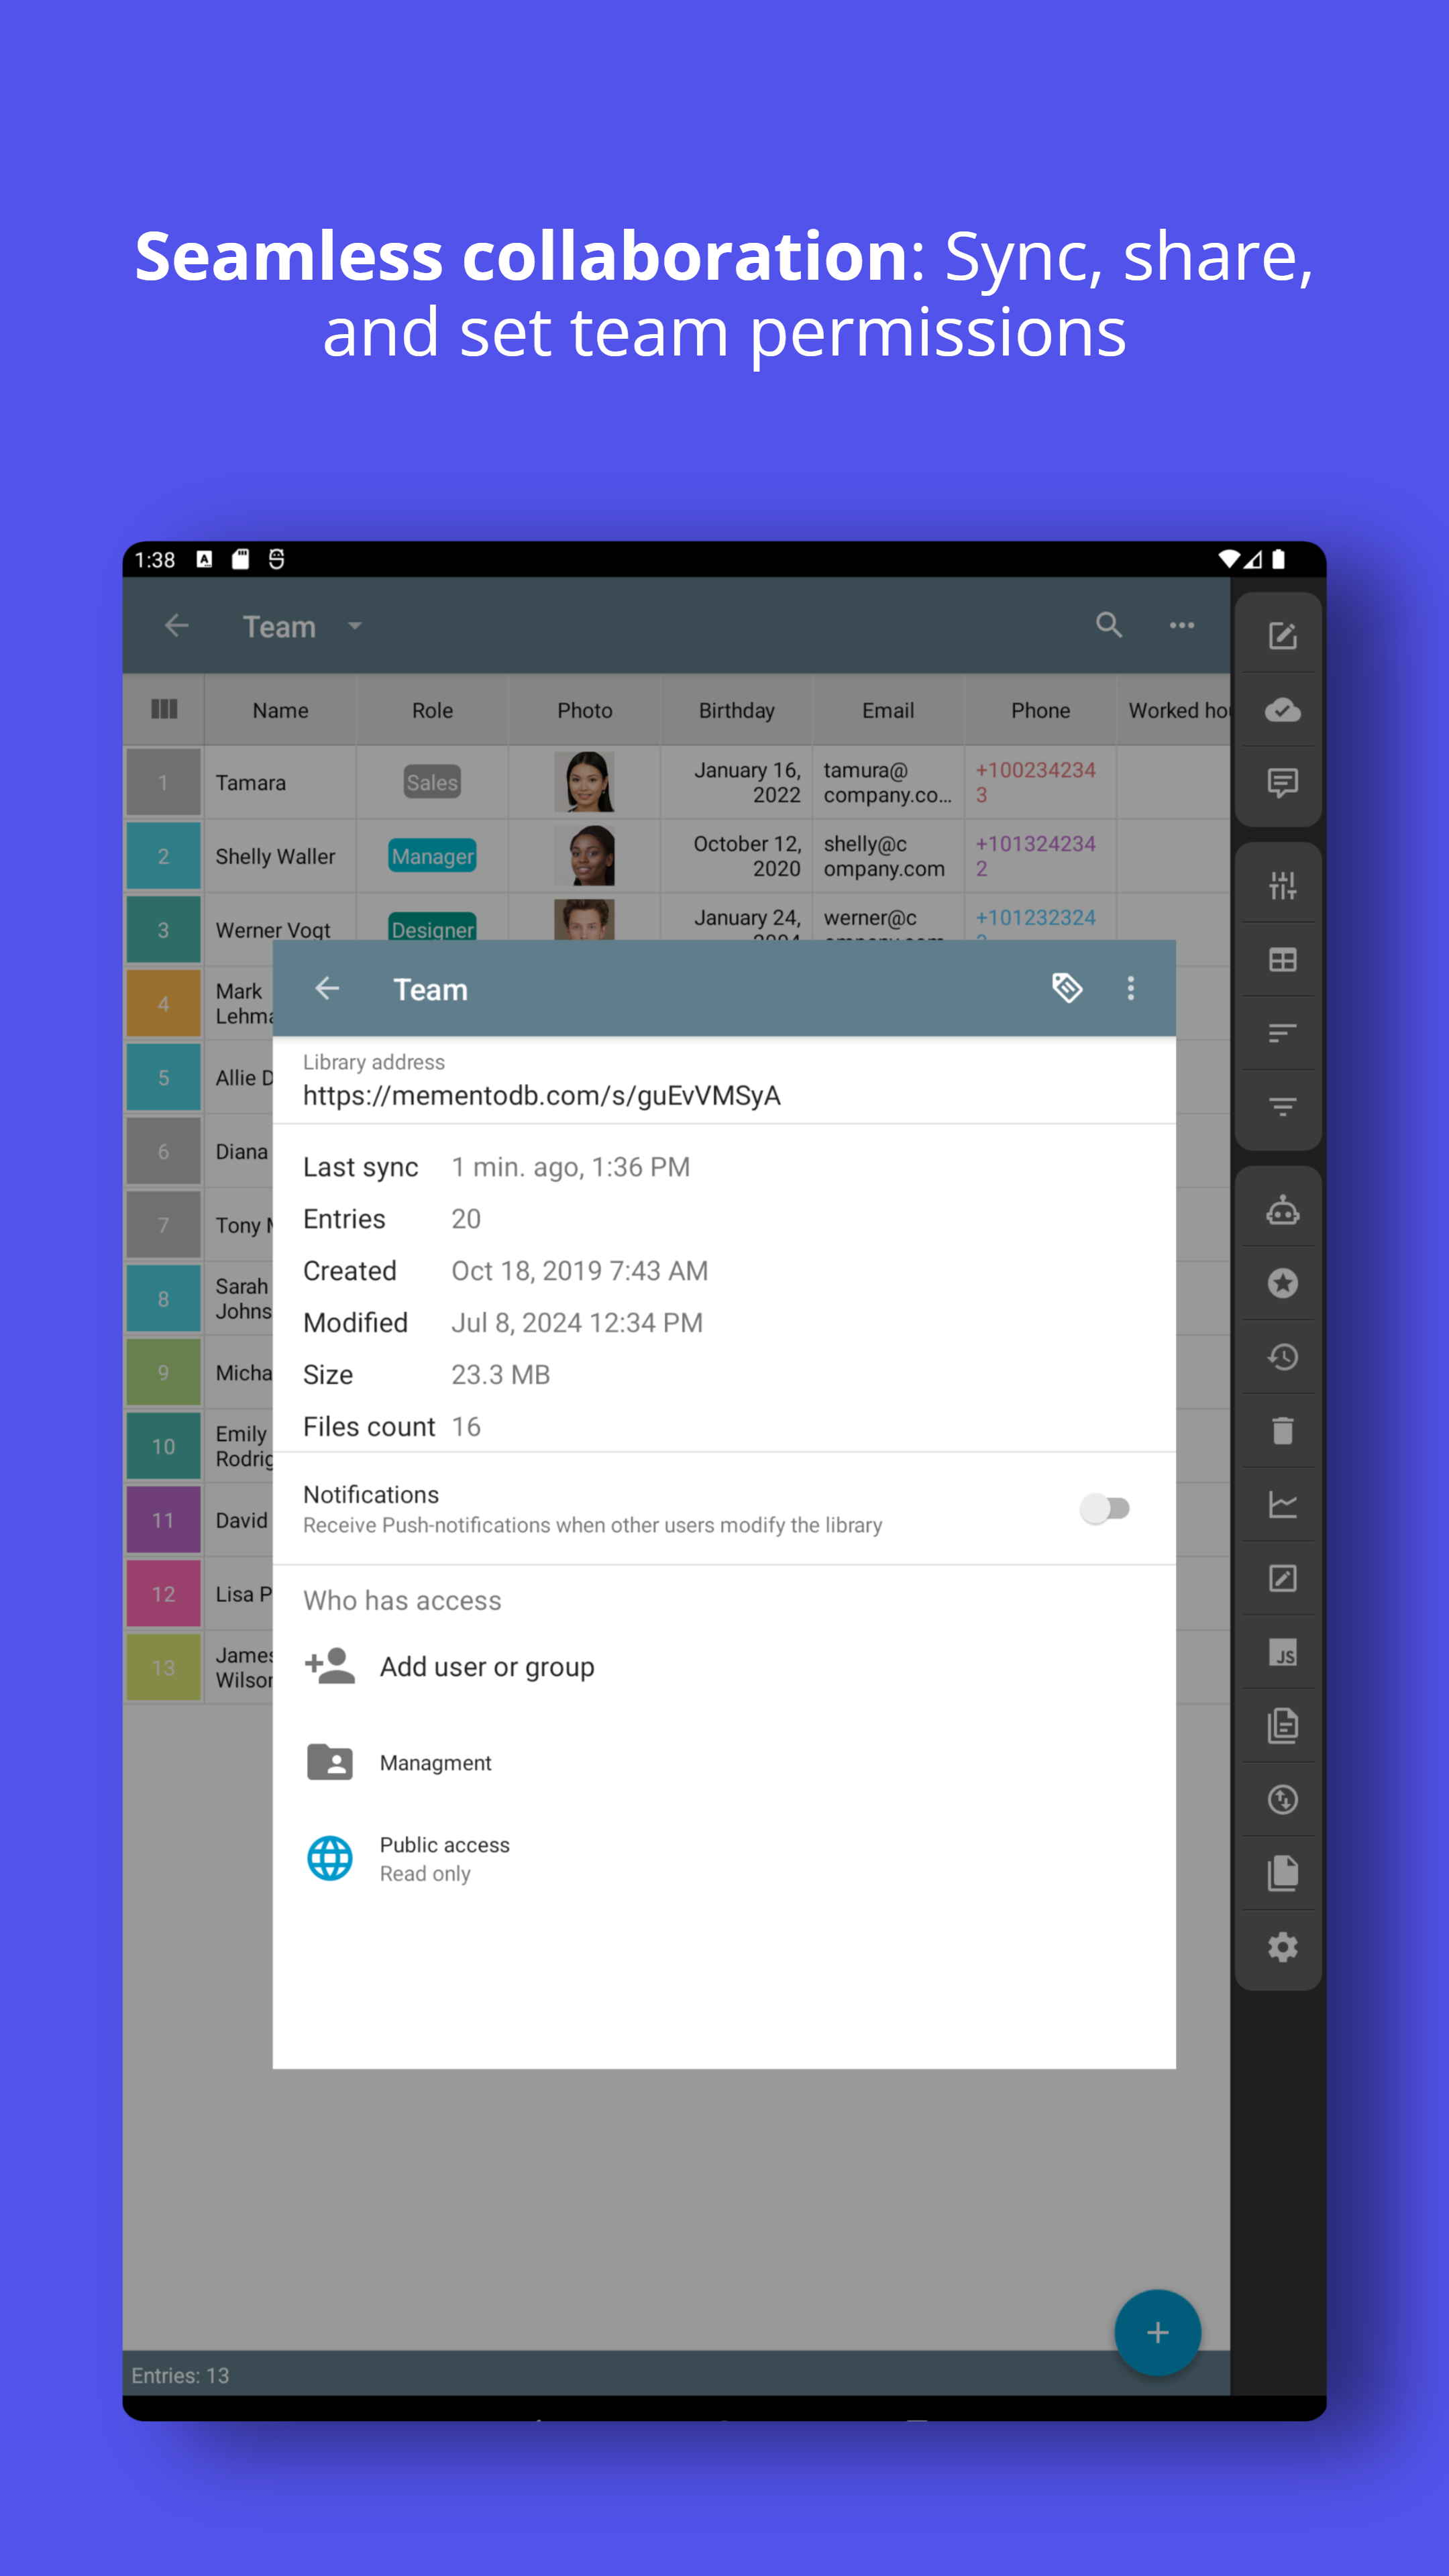Click the 'Shelly Waller' name cell
This screenshot has width=1449, height=2576.
[x=280, y=856]
